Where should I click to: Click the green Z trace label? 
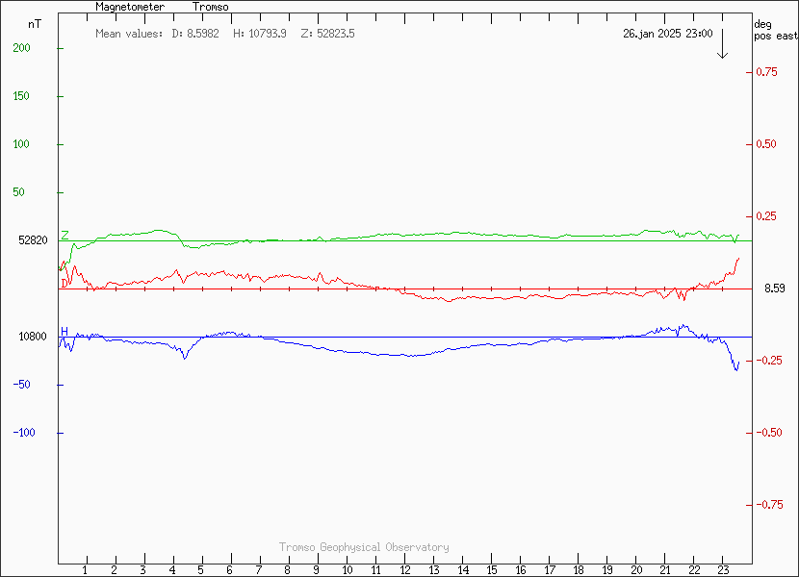(x=64, y=236)
